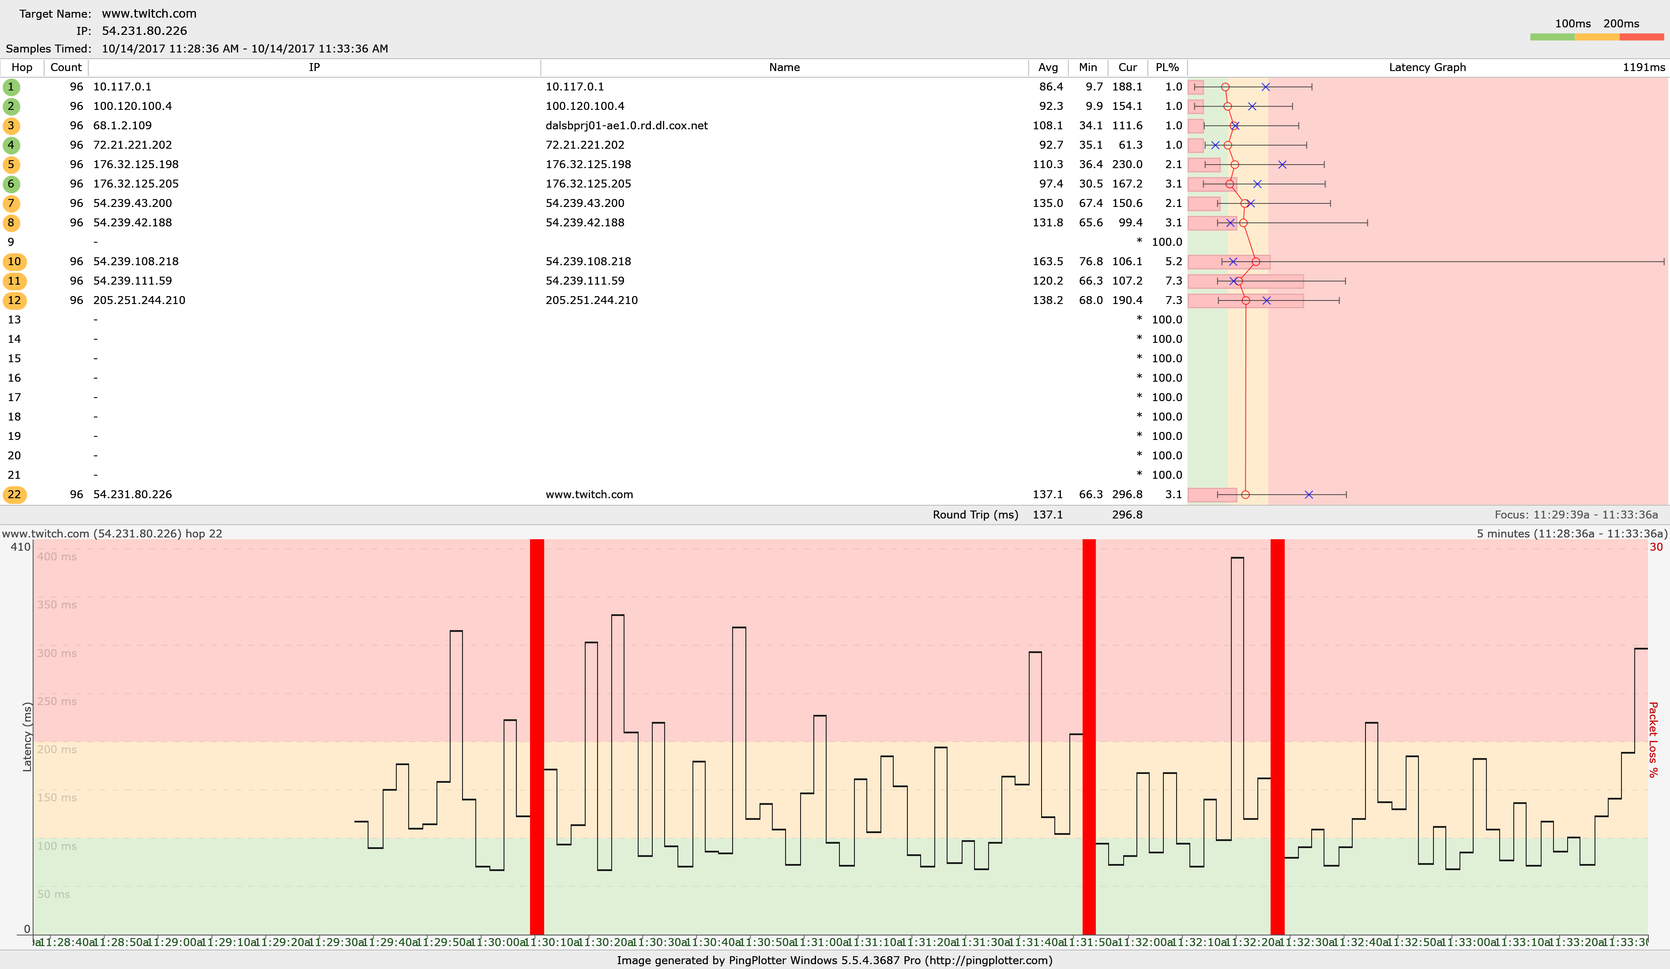Click the hop 12 orange badge
This screenshot has height=969, width=1670.
pyautogui.click(x=14, y=300)
